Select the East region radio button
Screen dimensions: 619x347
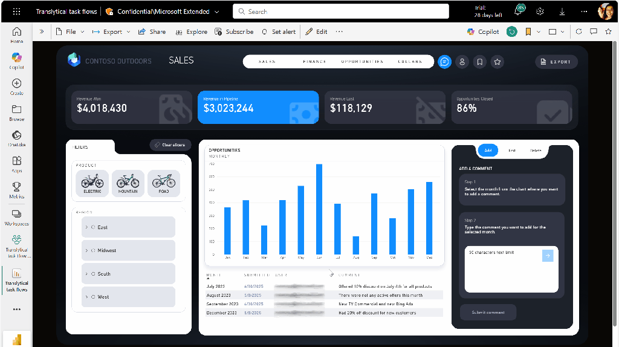(x=93, y=227)
